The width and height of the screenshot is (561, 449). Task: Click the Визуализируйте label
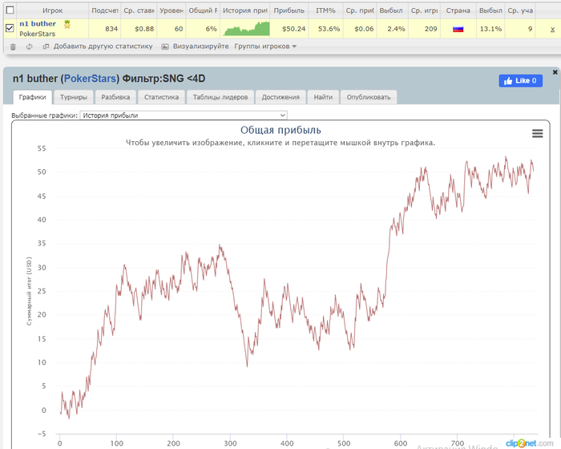[200, 47]
